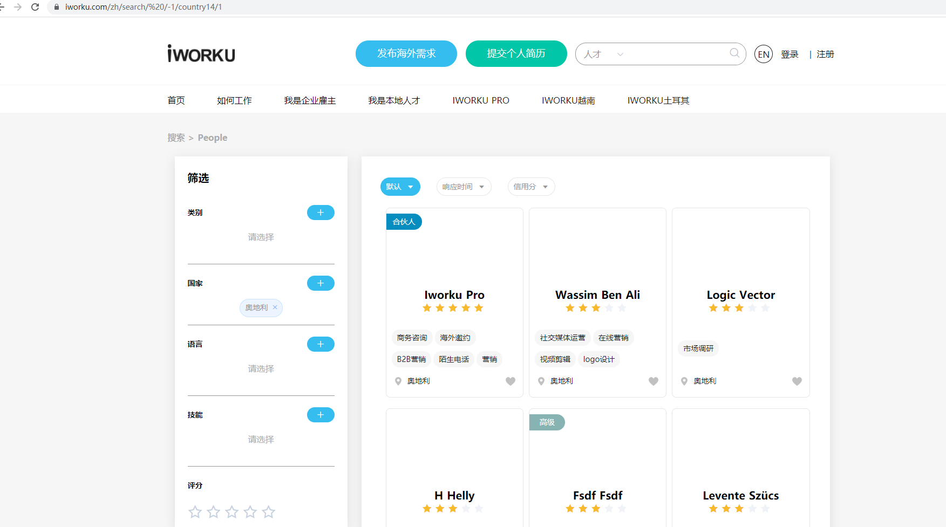
Task: Click the search magnifier icon
Action: click(x=734, y=53)
